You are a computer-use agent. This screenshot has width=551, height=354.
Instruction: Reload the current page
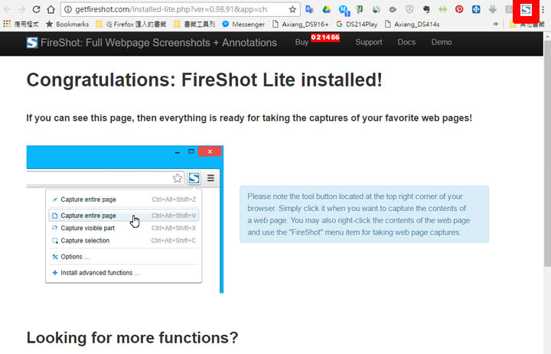point(36,9)
